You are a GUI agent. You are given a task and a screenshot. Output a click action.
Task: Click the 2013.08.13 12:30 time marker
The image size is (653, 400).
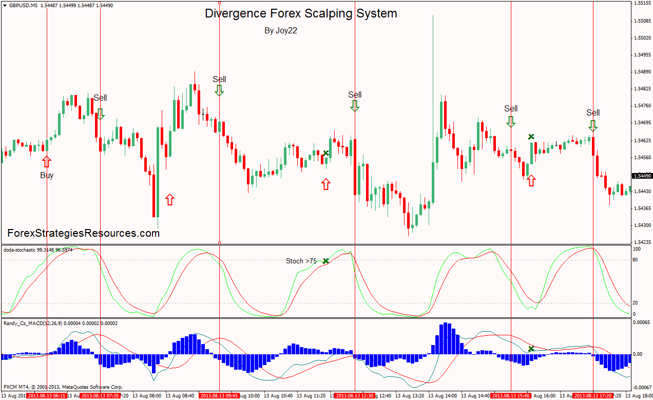coord(355,396)
